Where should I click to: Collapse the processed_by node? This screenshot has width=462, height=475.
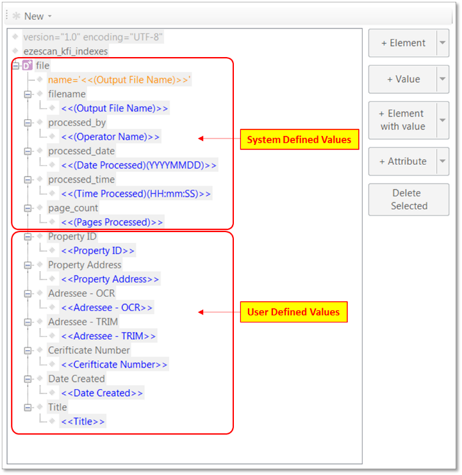click(x=28, y=122)
